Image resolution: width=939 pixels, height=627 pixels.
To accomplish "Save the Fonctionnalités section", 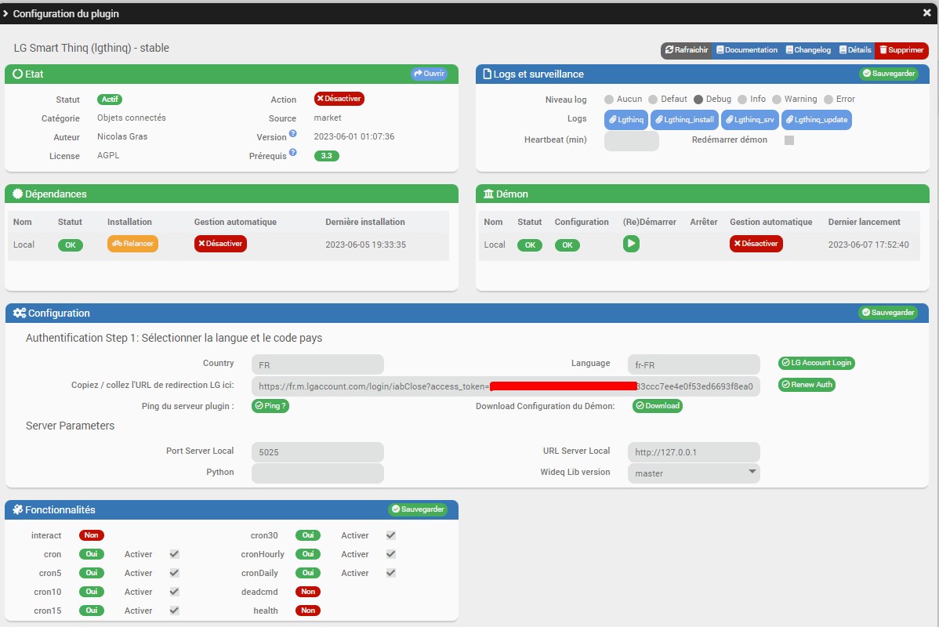I will (418, 509).
